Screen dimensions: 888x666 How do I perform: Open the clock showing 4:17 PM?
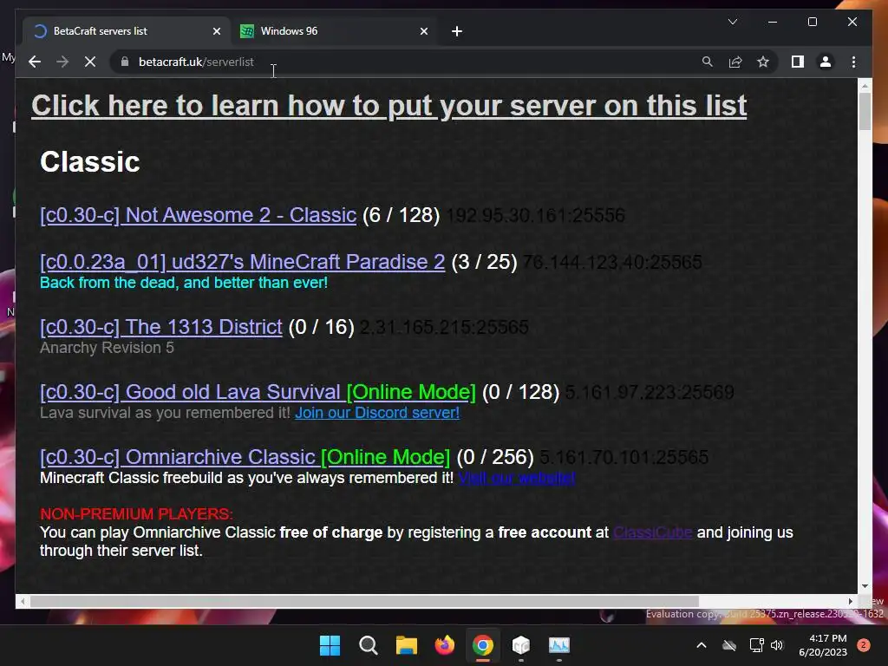pos(823,645)
